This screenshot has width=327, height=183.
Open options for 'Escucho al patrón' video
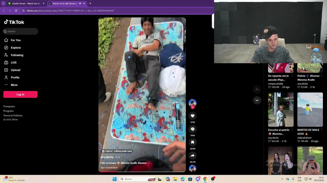click(292, 130)
